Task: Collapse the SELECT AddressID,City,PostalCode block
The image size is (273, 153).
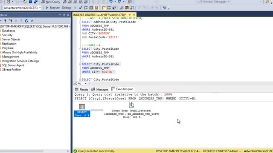Action: click(x=80, y=22)
